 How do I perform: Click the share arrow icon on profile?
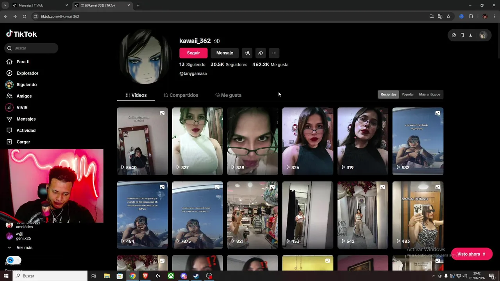click(261, 53)
